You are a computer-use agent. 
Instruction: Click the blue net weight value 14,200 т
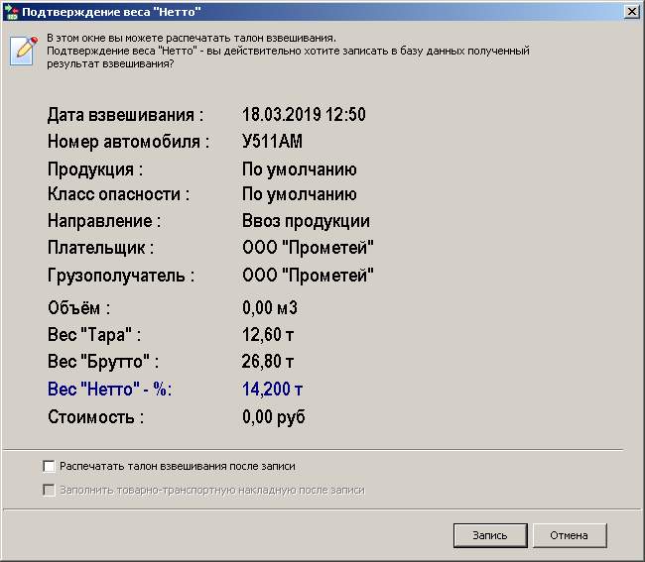[x=273, y=389]
